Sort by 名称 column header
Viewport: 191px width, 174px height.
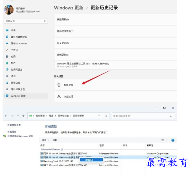69,145
